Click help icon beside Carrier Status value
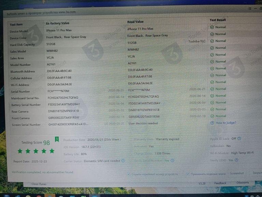Viewport: 262px width, 197px height. click(x=123, y=161)
